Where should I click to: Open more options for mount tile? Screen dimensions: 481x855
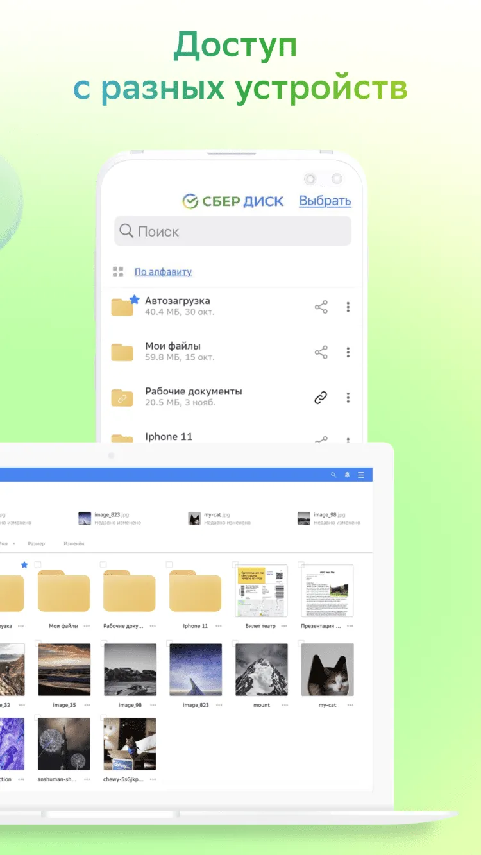284,705
